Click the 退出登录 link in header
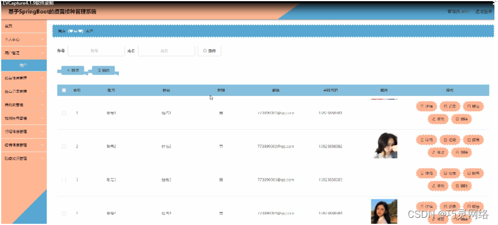The height and width of the screenshot is (225, 498). pyautogui.click(x=484, y=11)
